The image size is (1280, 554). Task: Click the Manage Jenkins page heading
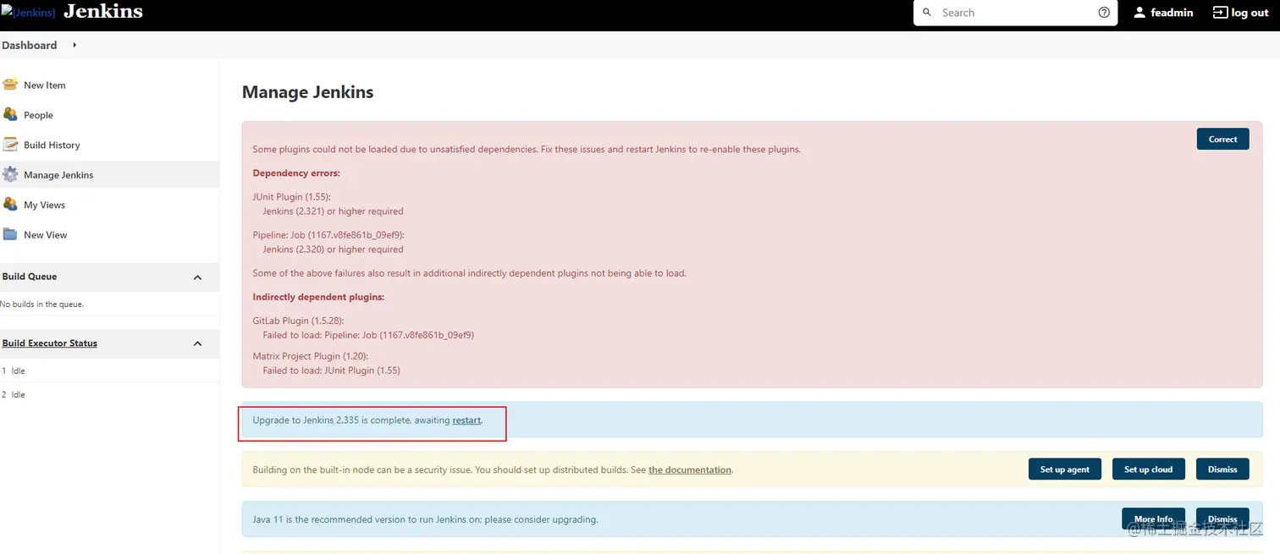[x=307, y=92]
